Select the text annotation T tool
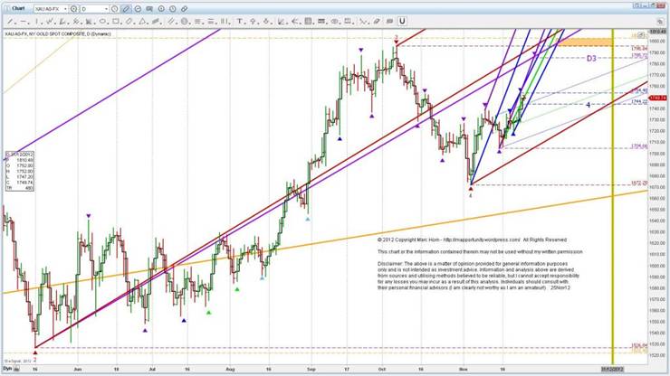Screen dimensions: 670x376 pyautogui.click(x=240, y=21)
